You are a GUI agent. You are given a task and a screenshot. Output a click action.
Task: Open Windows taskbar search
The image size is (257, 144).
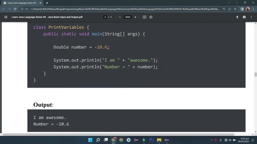[x=98, y=140]
